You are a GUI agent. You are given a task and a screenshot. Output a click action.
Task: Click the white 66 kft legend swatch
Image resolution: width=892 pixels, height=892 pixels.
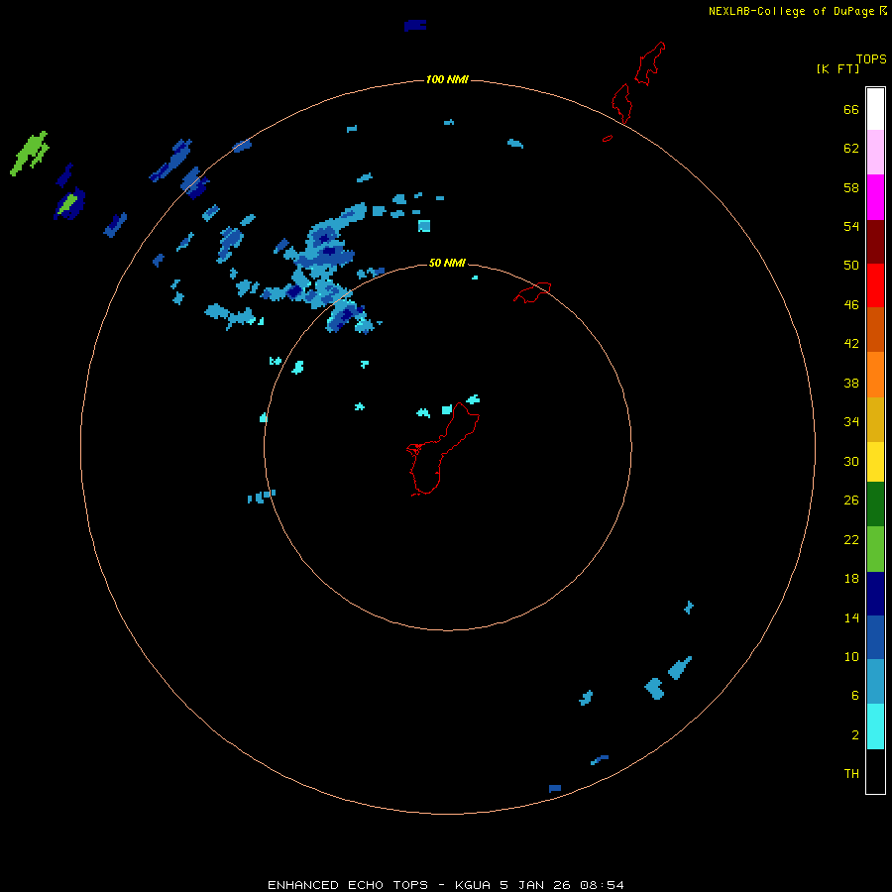(x=875, y=109)
